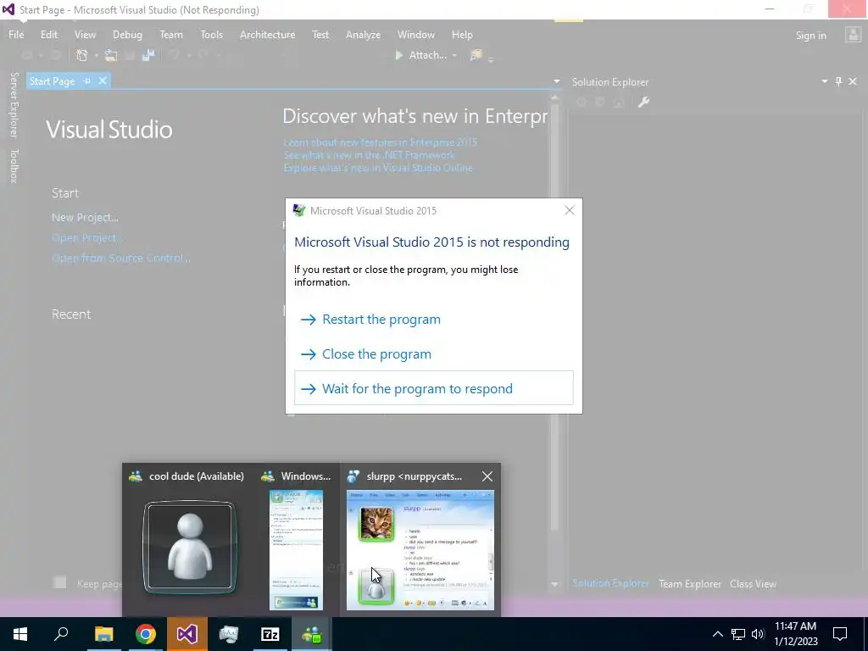This screenshot has width=868, height=651.
Task: Click the Find in Files toolbar icon
Action: point(476,55)
